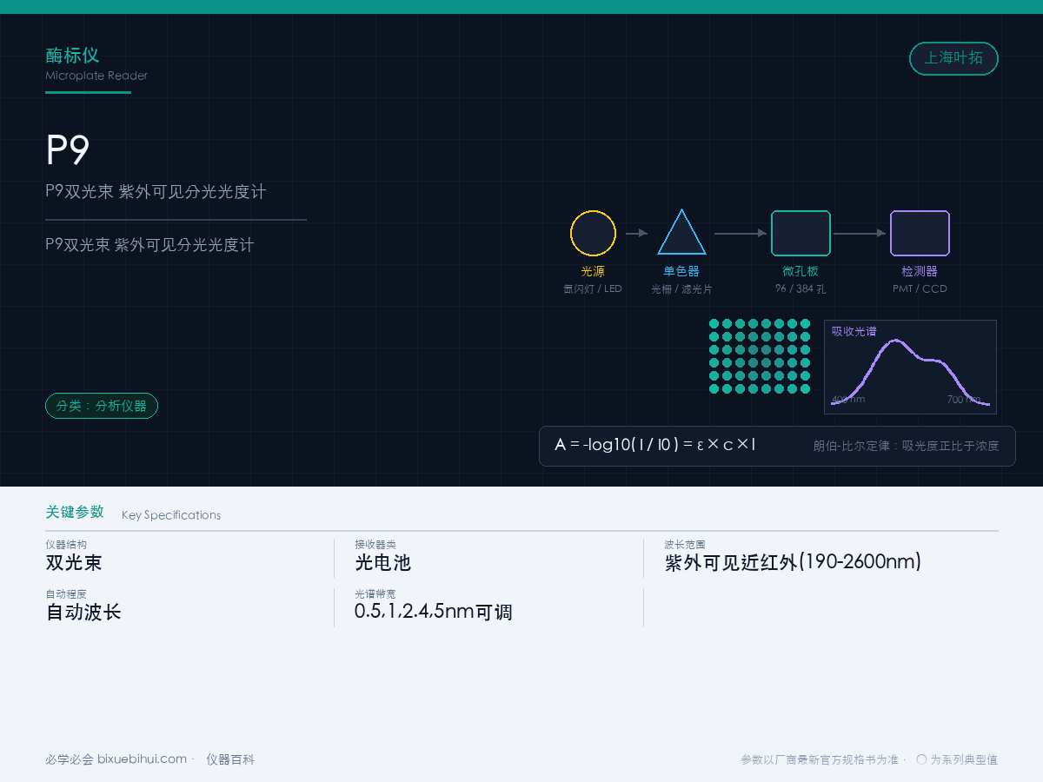Image resolution: width=1043 pixels, height=782 pixels.
Task: Click the 上海叶拓 manufacturer badge
Action: tap(953, 58)
